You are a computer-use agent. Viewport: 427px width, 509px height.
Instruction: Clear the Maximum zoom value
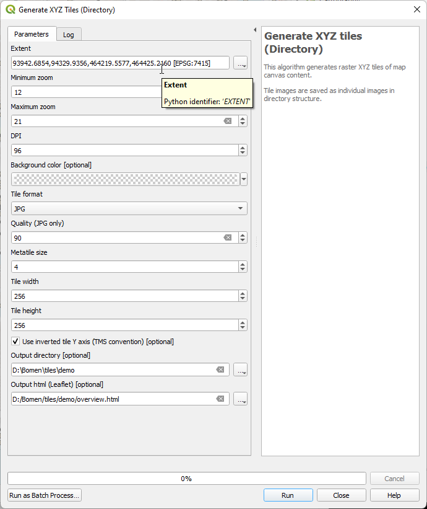(x=228, y=121)
